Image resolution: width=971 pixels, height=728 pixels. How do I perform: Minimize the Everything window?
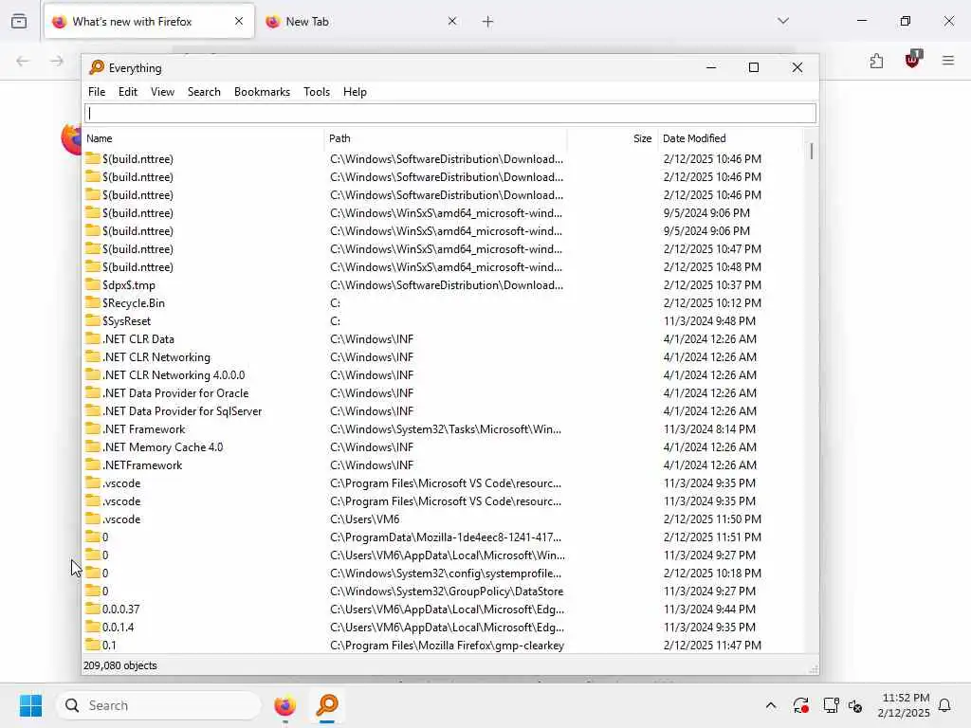(711, 67)
